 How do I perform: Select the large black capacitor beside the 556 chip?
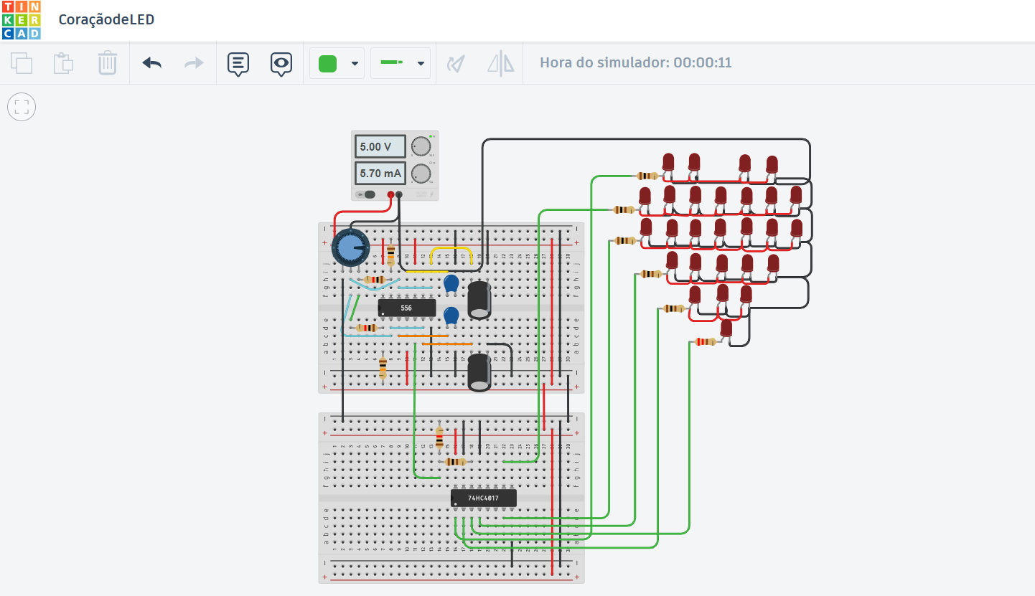pos(479,300)
